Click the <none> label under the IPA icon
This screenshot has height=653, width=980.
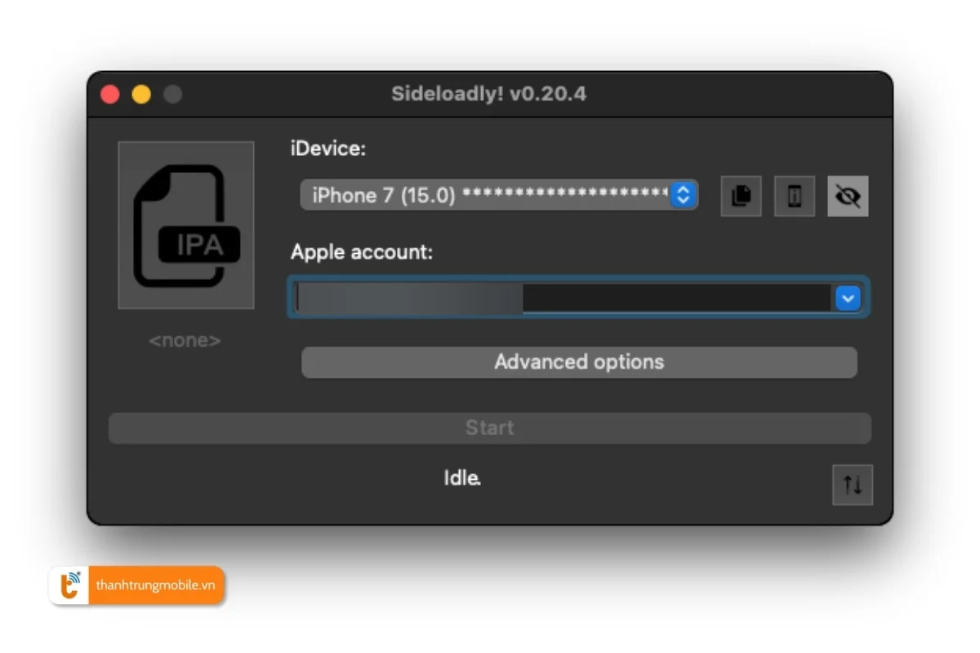185,340
